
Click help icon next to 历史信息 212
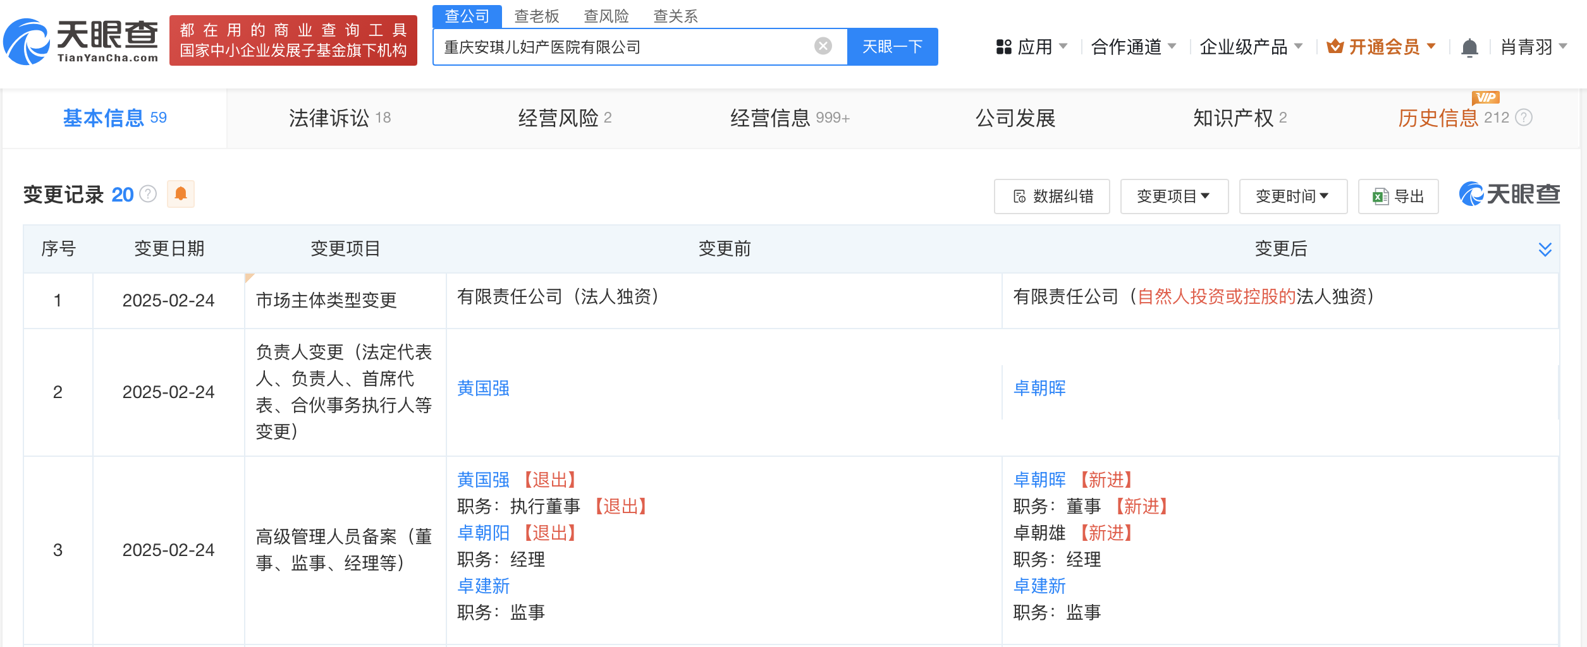coord(1524,118)
